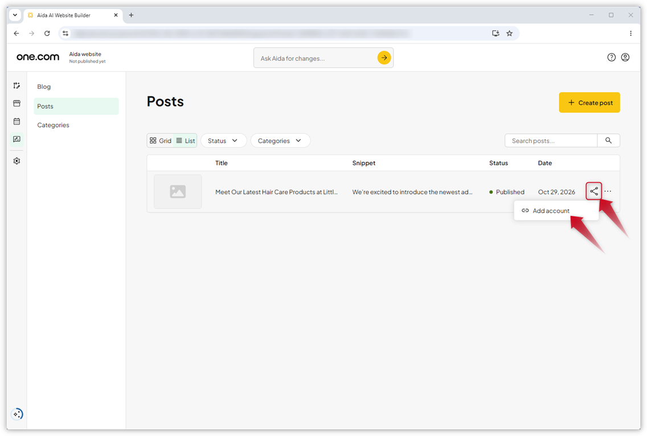Click the Date column header
This screenshot has width=647, height=436.
pos(544,163)
